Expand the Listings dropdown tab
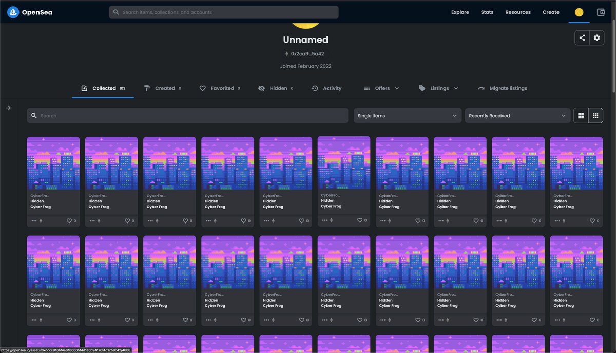 (x=438, y=88)
